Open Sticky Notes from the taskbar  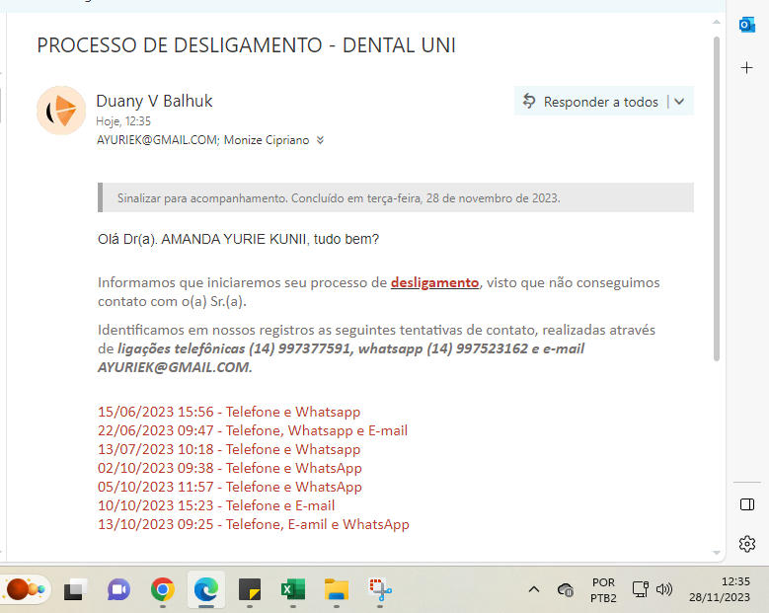[250, 589]
